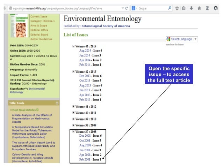Open the downloads arrow icon
The height and width of the screenshot is (167, 223).
click(192, 8)
